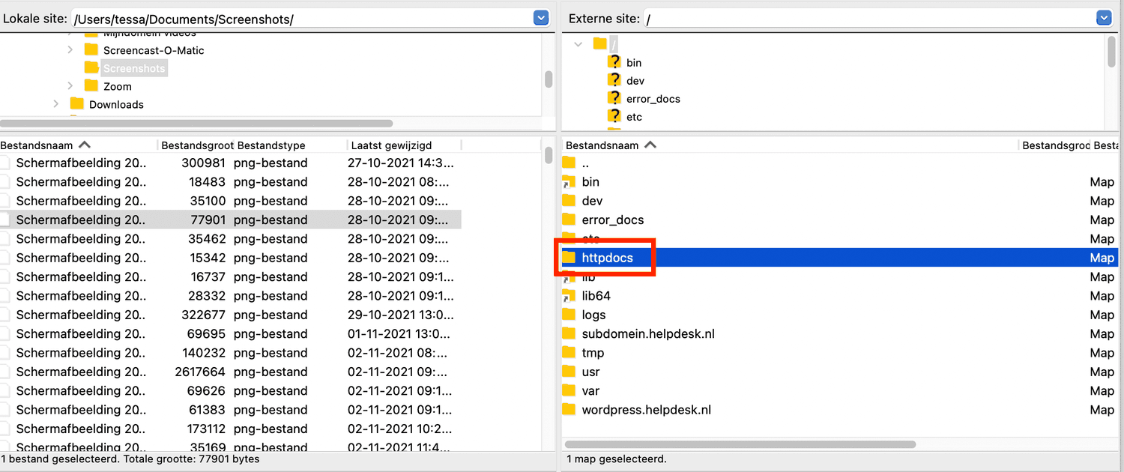Select the local file sized 300981 bytes
The image size is (1124, 472).
coord(231,163)
